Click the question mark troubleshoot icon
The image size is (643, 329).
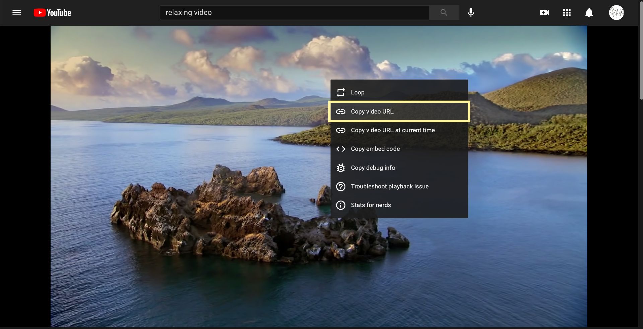pyautogui.click(x=341, y=187)
